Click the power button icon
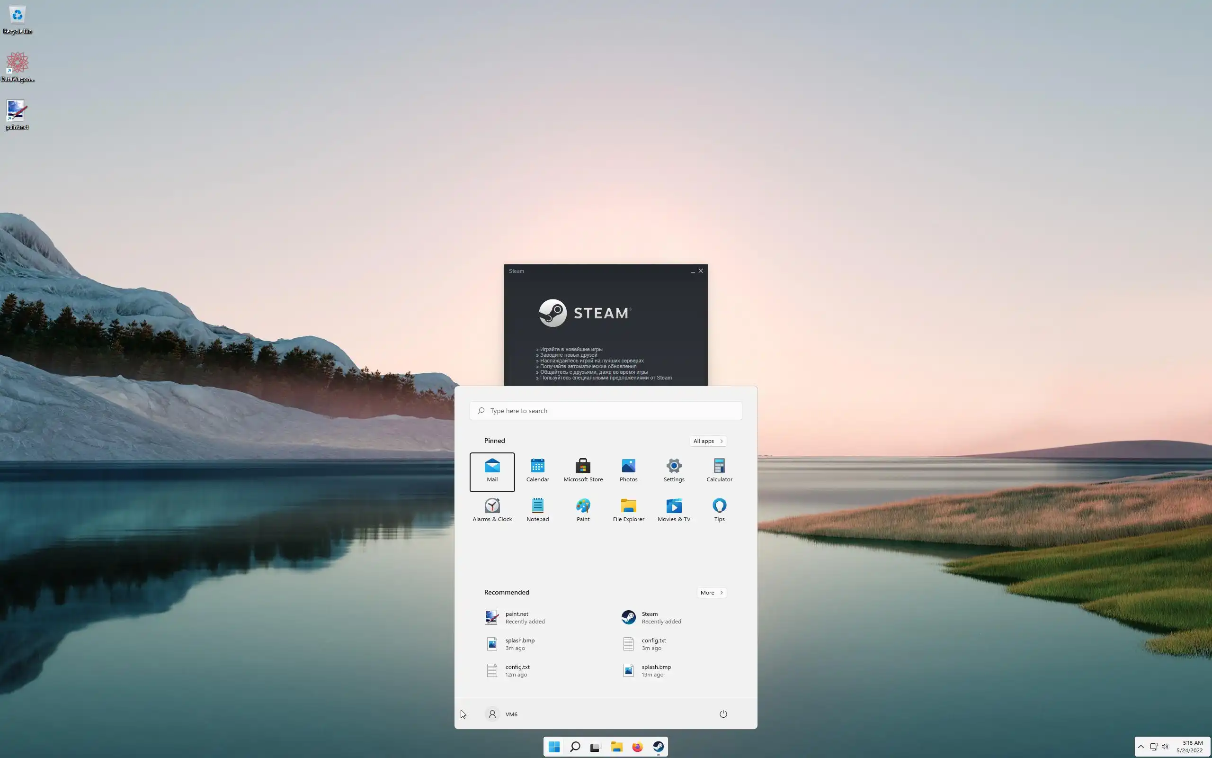Image resolution: width=1212 pixels, height=758 pixels. pyautogui.click(x=722, y=714)
